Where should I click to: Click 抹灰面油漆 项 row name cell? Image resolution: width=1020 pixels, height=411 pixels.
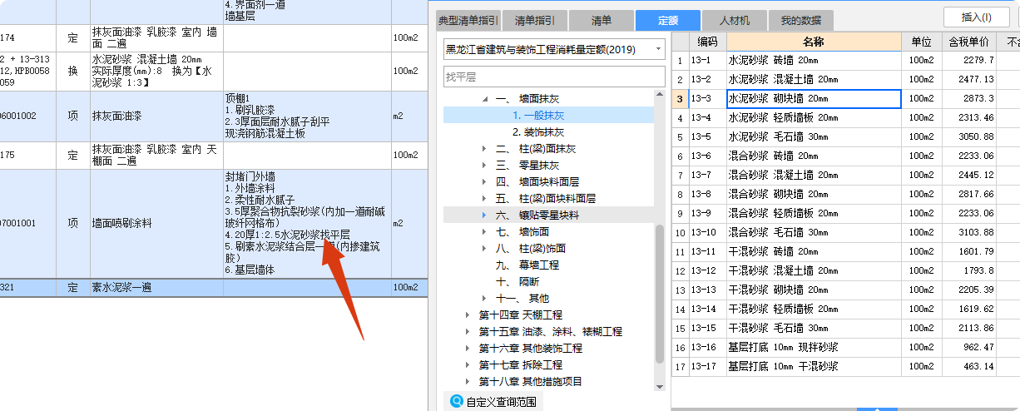click(156, 116)
